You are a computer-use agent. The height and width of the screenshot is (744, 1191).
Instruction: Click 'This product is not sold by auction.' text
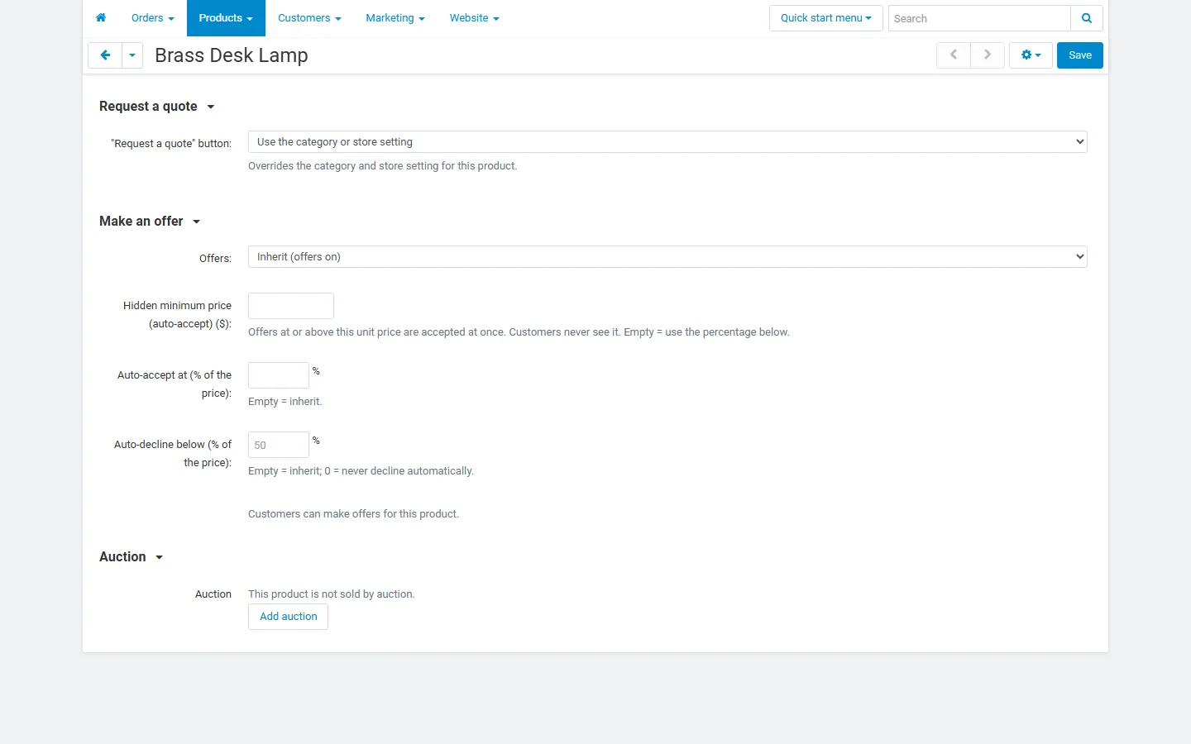tap(332, 594)
